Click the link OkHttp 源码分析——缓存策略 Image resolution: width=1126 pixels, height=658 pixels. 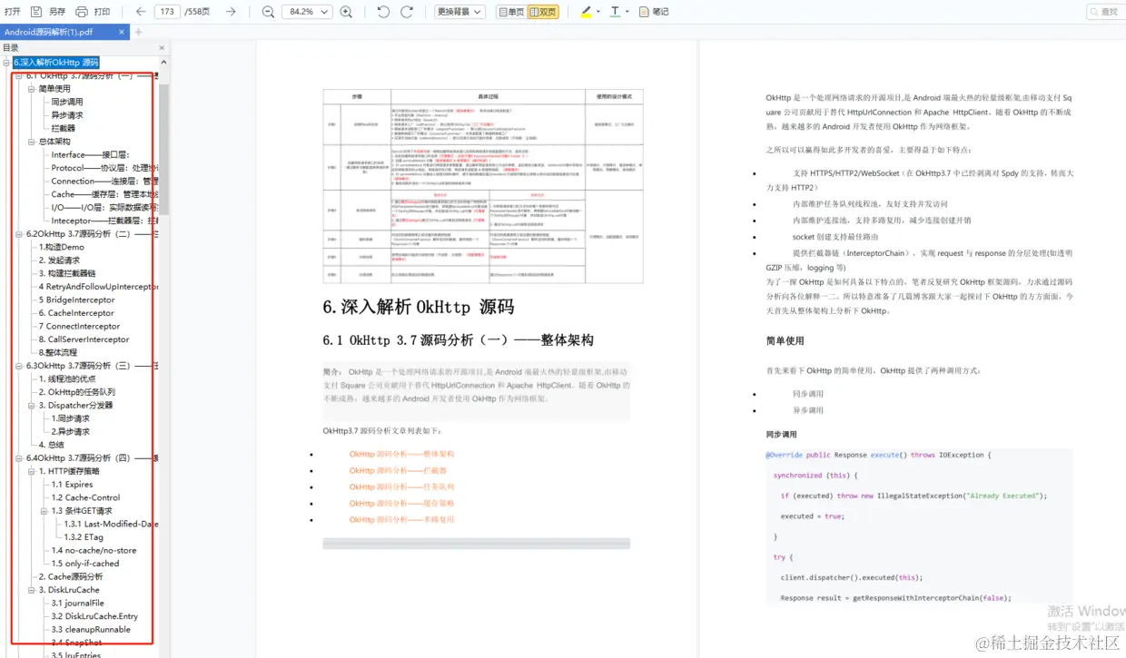pos(401,503)
